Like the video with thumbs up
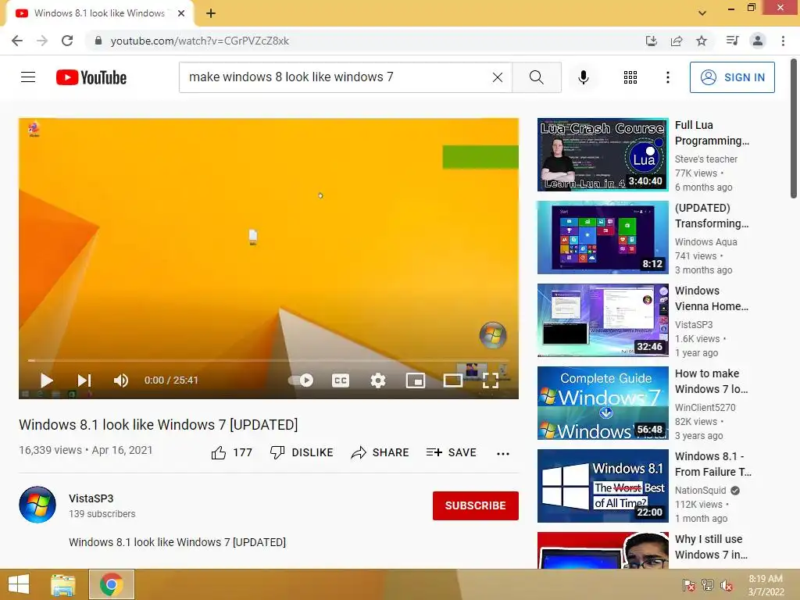 [231, 452]
